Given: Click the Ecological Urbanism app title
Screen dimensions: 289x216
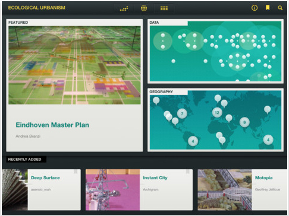Looking at the screenshot, I should pos(37,8).
